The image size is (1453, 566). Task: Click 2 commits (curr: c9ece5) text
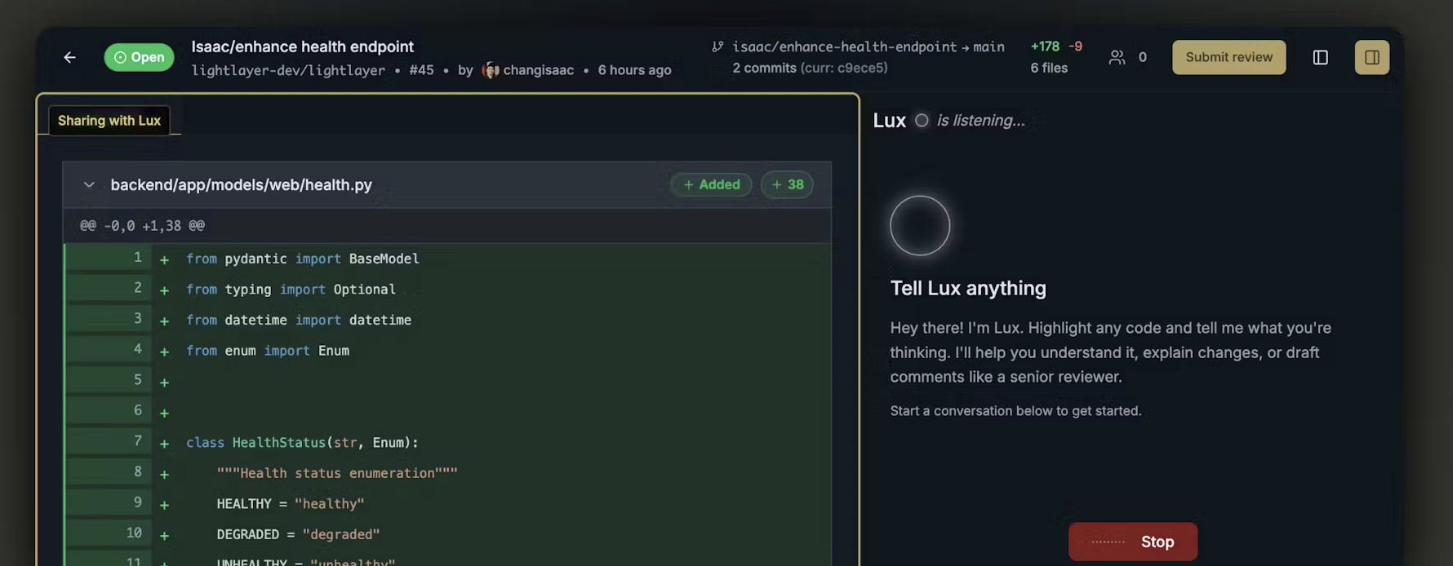click(x=810, y=68)
